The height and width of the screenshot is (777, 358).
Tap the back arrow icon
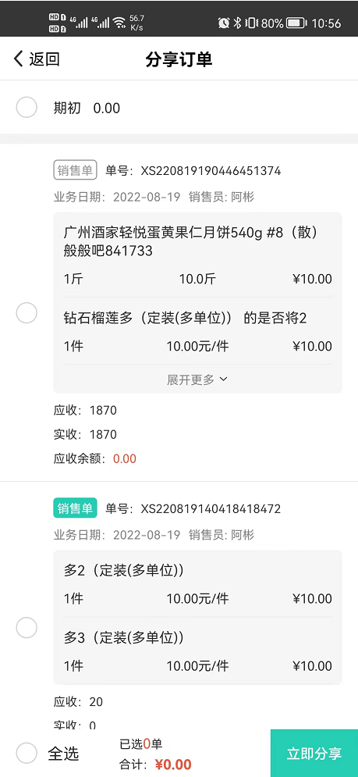[18, 59]
